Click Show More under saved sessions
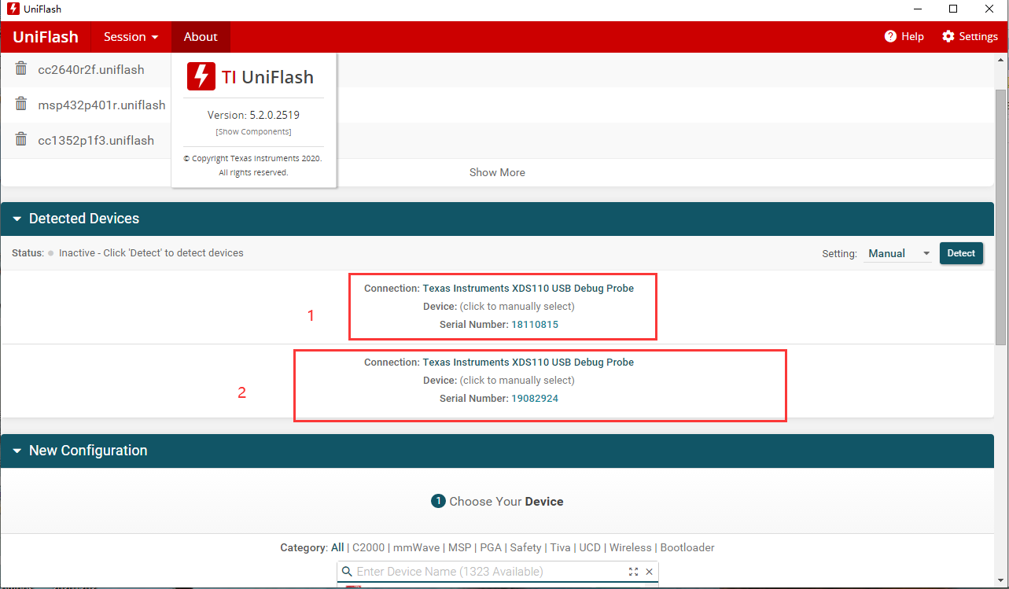1009x589 pixels. pyautogui.click(x=497, y=172)
